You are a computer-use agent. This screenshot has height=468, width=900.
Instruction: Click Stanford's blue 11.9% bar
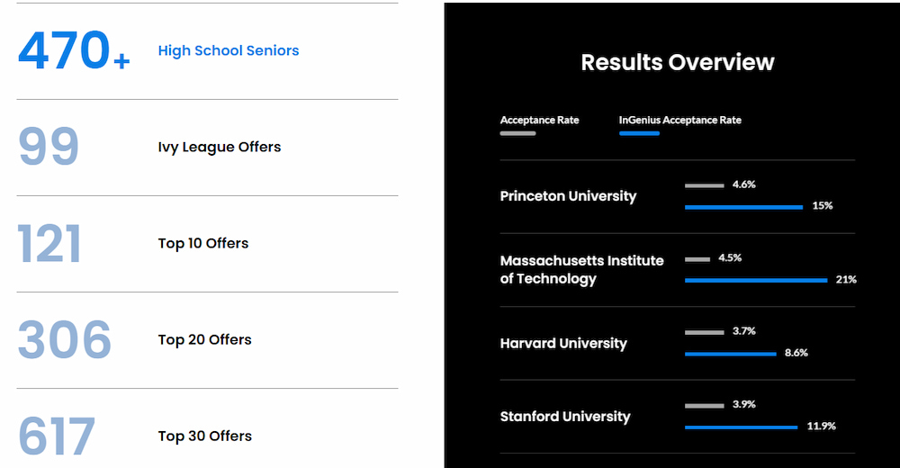tap(741, 427)
